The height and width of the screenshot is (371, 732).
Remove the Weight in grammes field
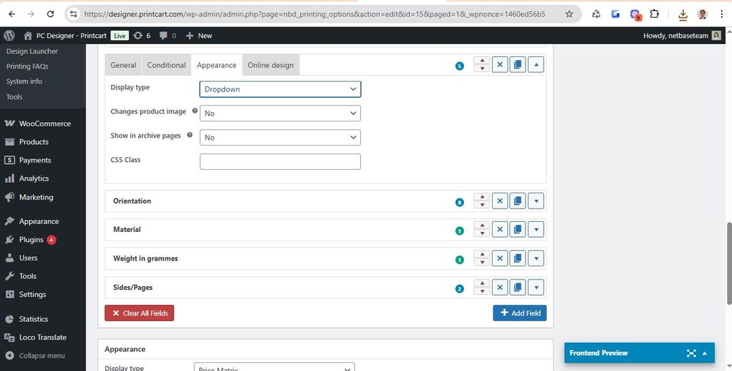pos(500,258)
